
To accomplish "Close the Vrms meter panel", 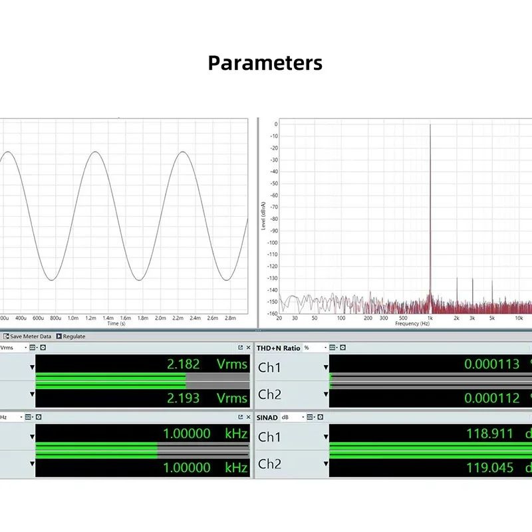I will tap(248, 346).
